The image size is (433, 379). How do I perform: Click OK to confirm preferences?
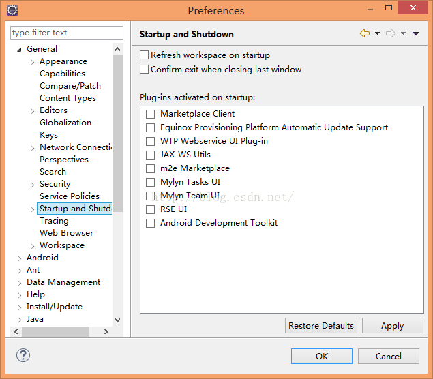[x=322, y=356]
